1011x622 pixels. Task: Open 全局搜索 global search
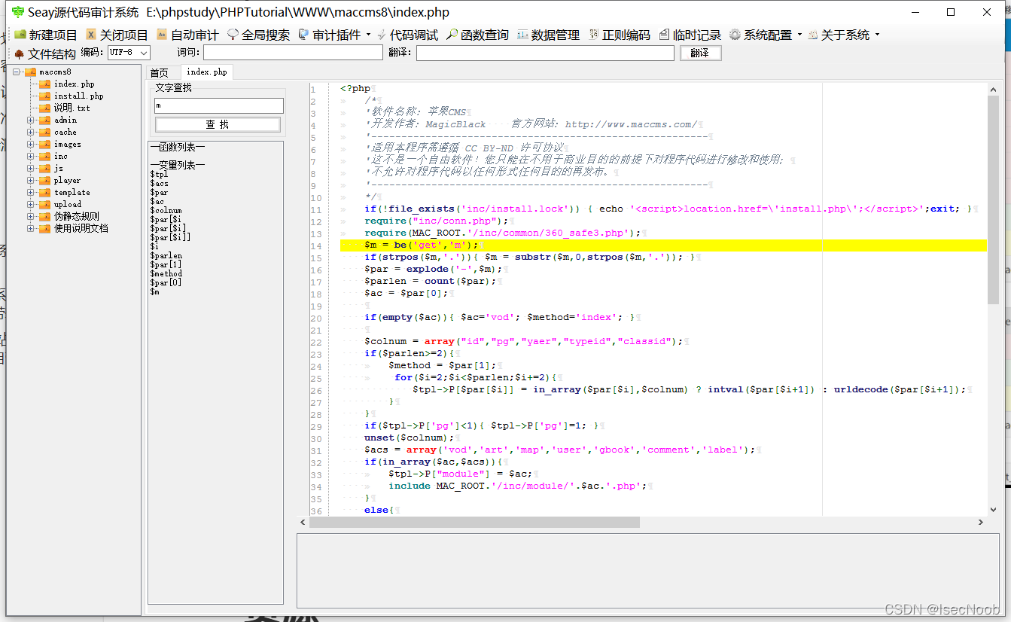point(258,35)
